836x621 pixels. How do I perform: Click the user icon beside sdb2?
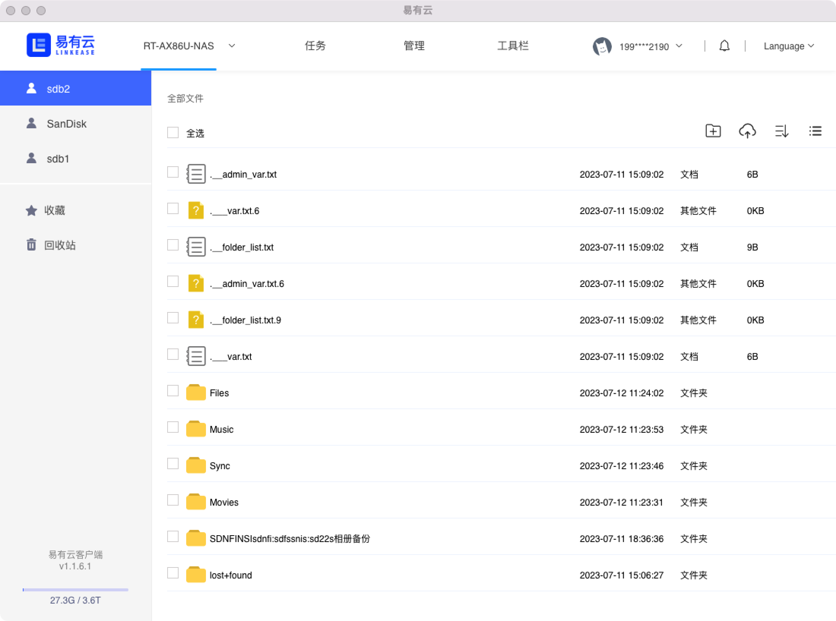coord(32,88)
